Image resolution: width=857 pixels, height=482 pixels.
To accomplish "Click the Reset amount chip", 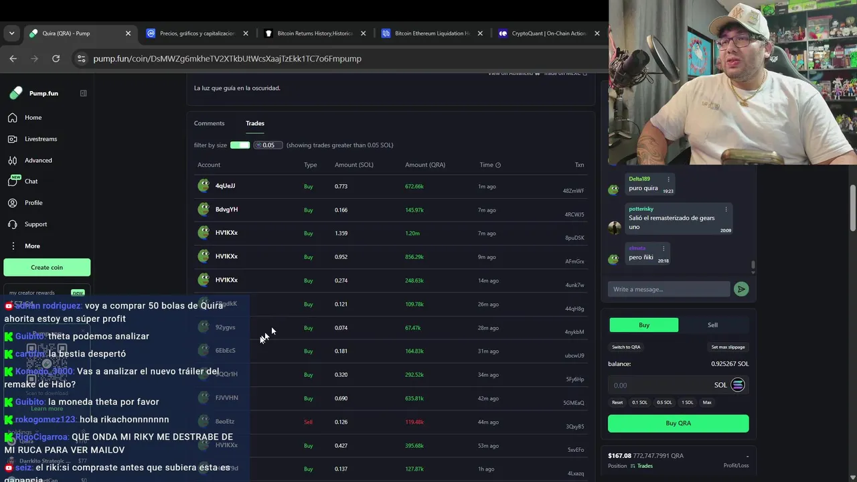I will (x=617, y=402).
